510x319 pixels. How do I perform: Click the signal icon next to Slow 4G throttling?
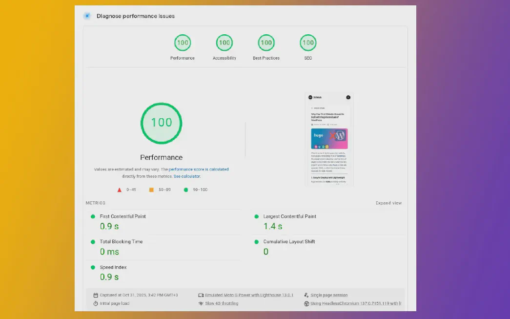click(x=201, y=303)
